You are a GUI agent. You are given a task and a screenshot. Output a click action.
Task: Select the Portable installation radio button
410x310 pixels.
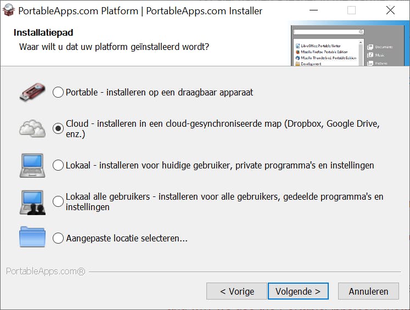pyautogui.click(x=58, y=92)
